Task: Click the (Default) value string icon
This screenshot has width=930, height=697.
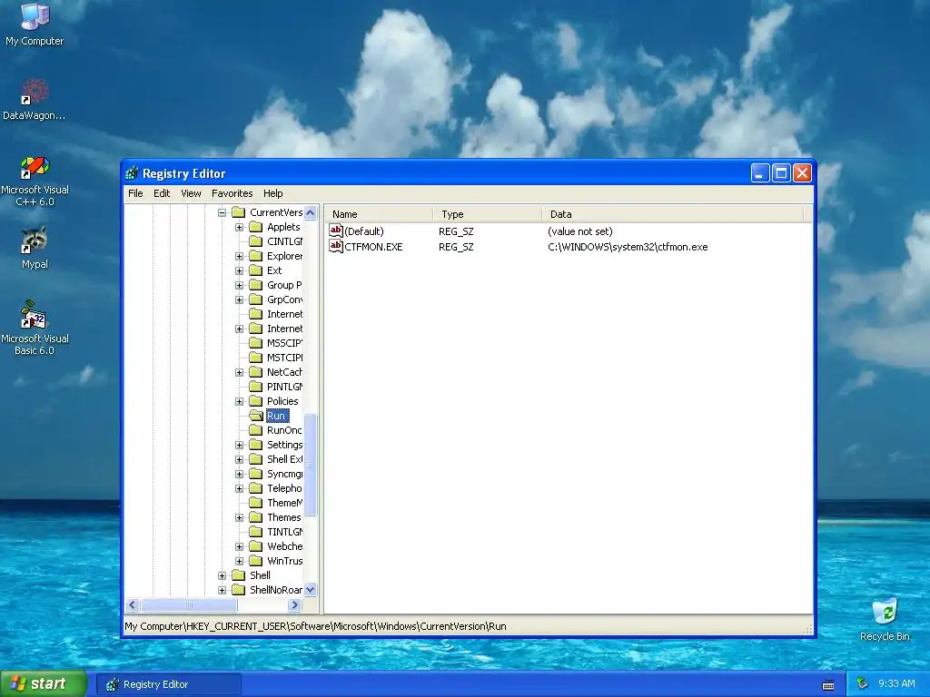Action: pyautogui.click(x=336, y=231)
